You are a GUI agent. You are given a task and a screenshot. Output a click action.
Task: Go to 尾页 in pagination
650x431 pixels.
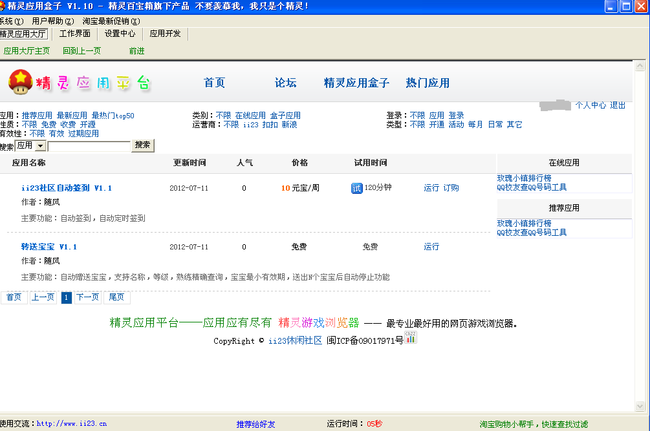tap(116, 297)
